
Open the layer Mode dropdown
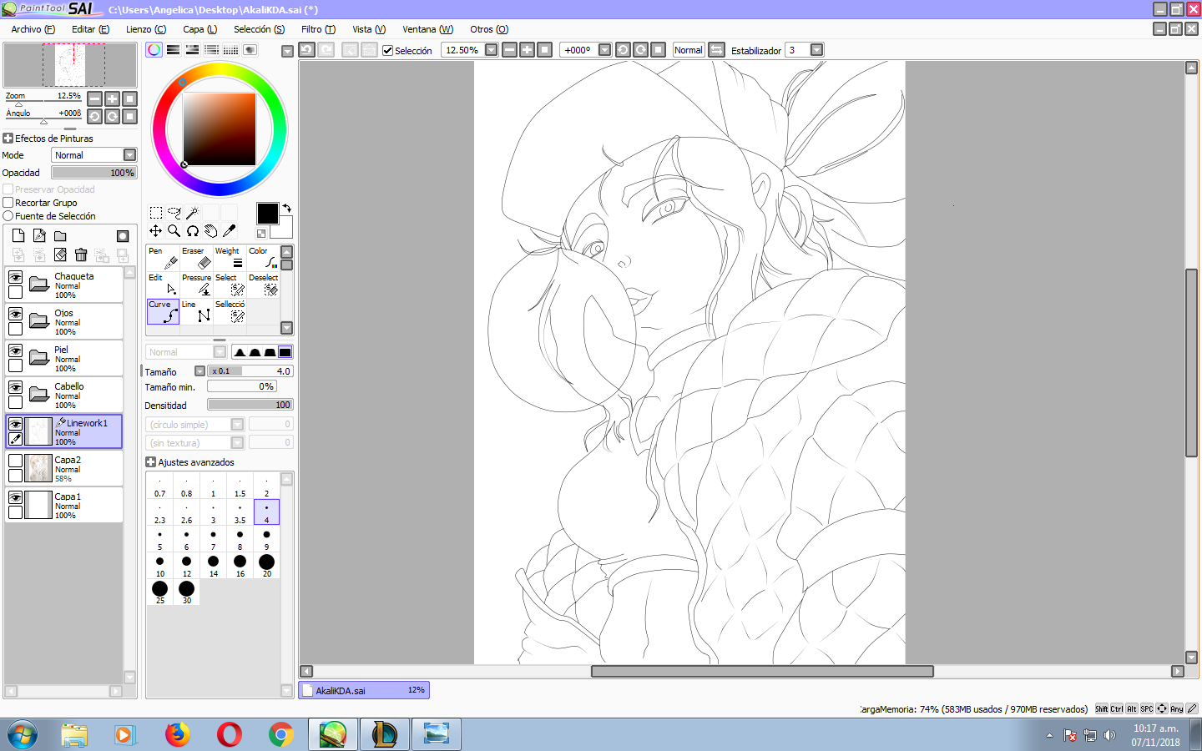pyautogui.click(x=129, y=155)
